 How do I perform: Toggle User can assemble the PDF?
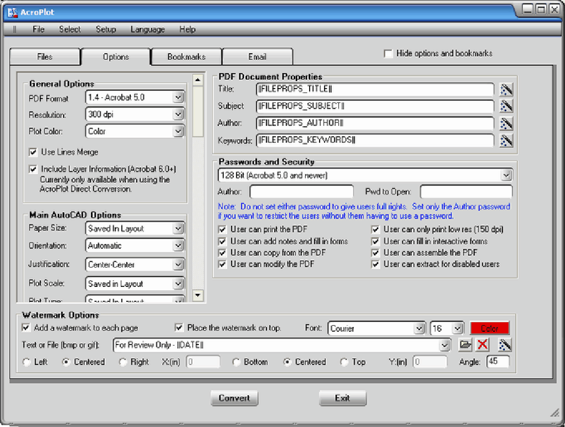(376, 253)
